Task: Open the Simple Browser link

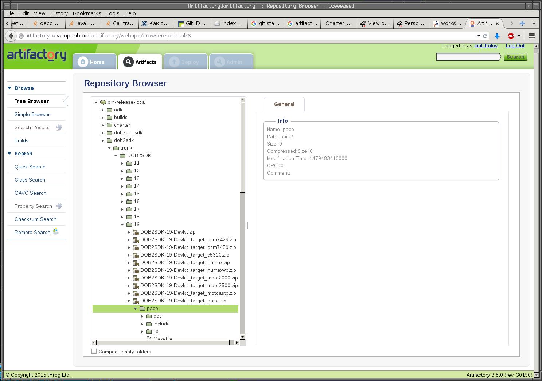Action: point(32,114)
